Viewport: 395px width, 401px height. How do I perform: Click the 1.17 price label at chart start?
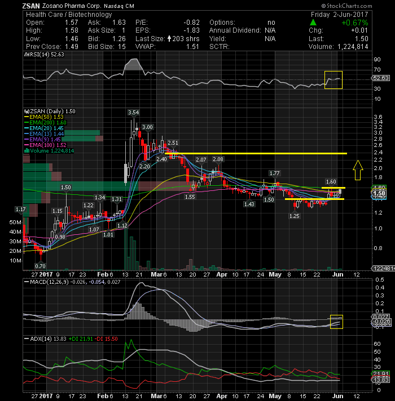click(x=21, y=209)
